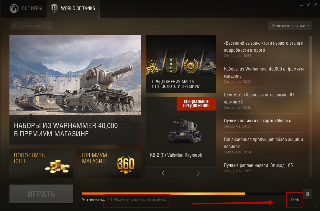Click the orange installation progress bar
Image resolution: width=320 pixels, height=211 pixels.
[163, 194]
